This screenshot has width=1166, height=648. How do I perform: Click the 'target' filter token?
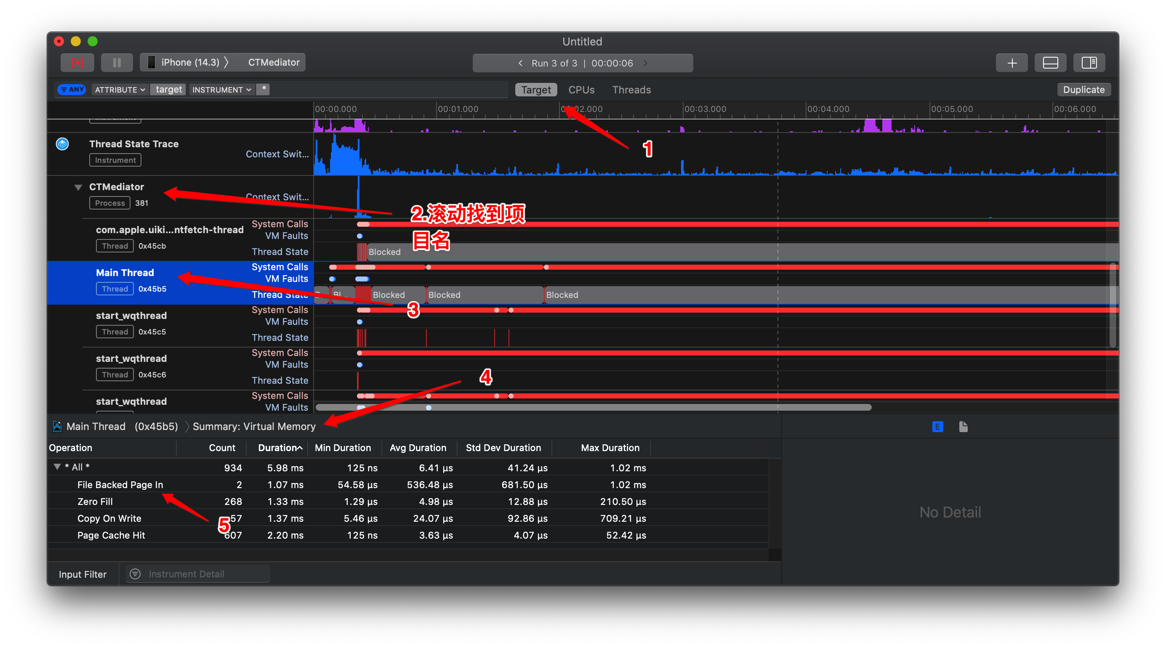coord(169,90)
